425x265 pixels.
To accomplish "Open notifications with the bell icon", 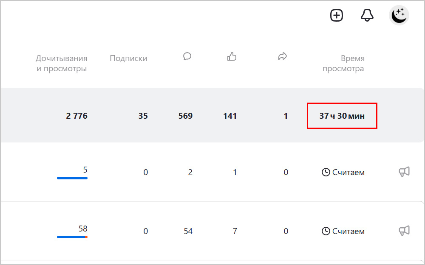I will [367, 16].
